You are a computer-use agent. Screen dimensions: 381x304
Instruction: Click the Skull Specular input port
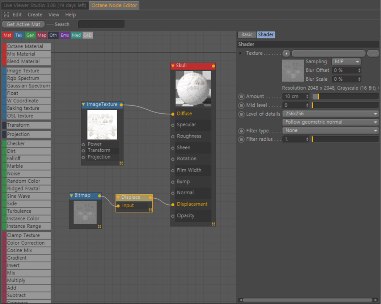[173, 125]
